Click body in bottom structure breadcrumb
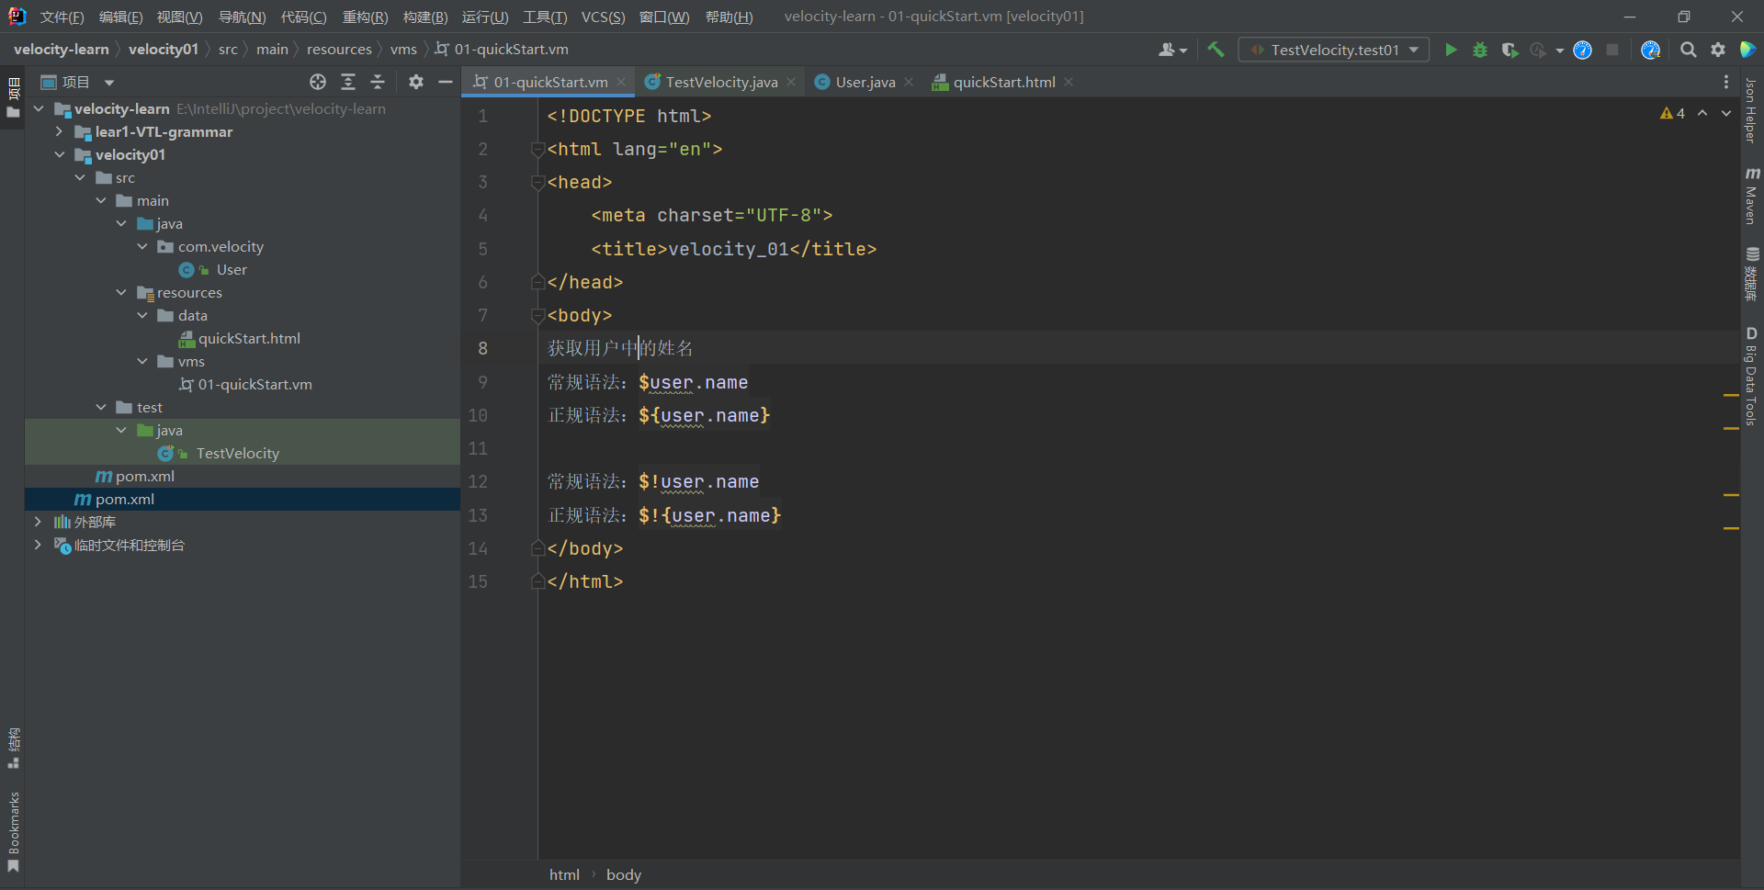This screenshot has height=890, width=1764. (624, 874)
